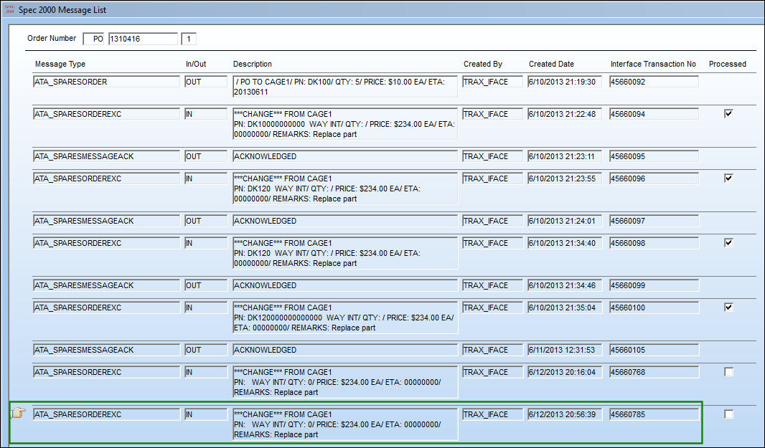Click the description starting with PO TO CAGE1

(345, 87)
